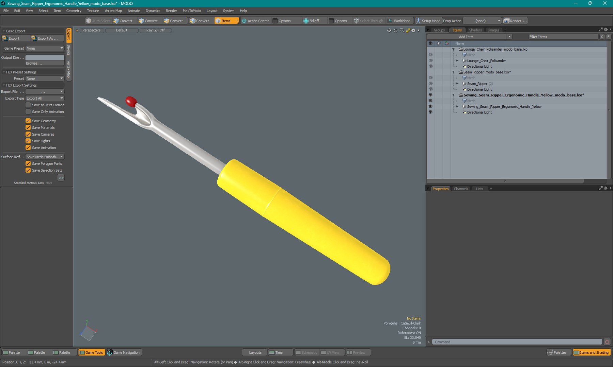Click the viewport zoom magnifier icon
Image resolution: width=613 pixels, height=367 pixels.
click(402, 30)
